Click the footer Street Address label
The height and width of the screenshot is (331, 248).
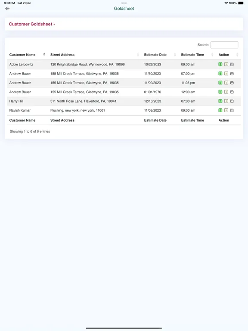[x=62, y=120]
